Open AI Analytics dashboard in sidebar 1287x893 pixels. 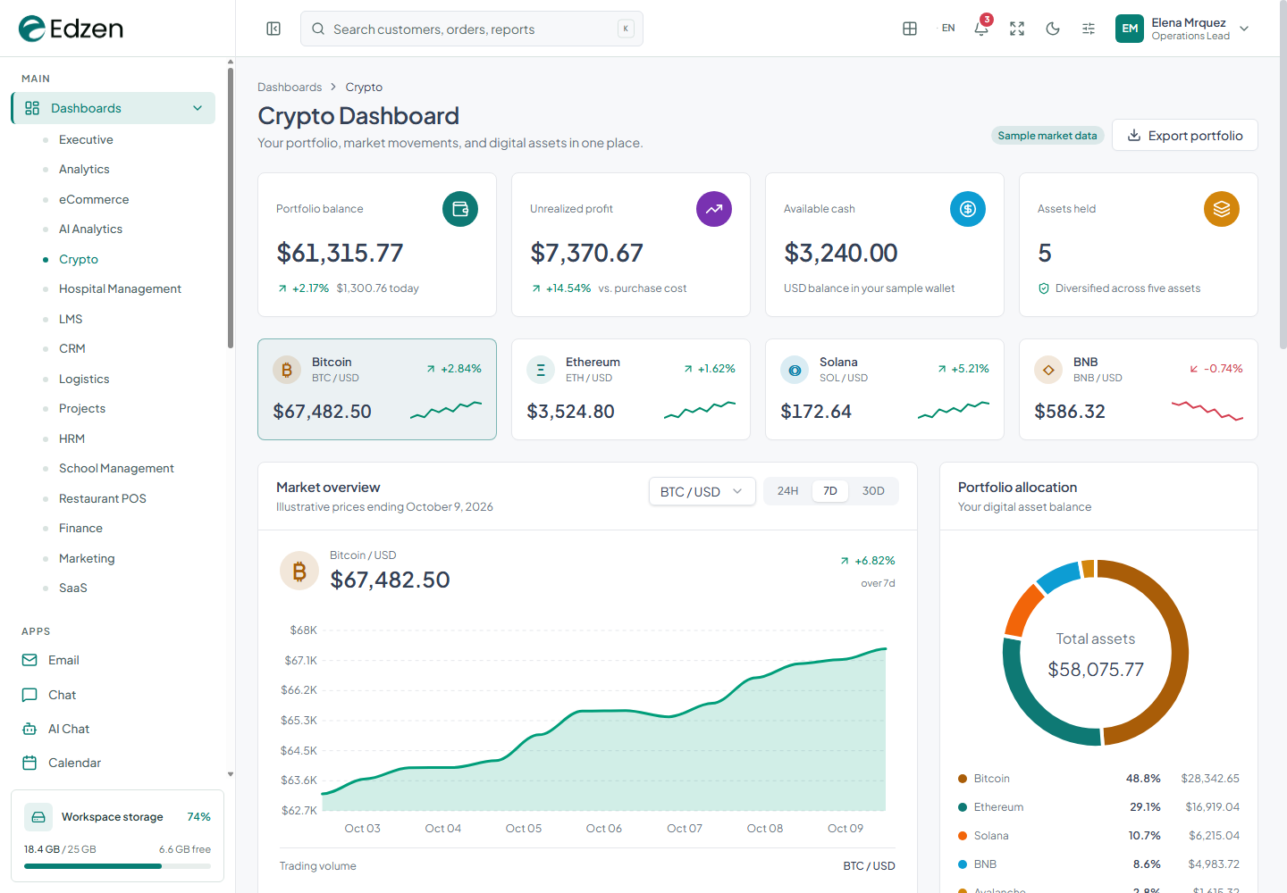coord(90,229)
